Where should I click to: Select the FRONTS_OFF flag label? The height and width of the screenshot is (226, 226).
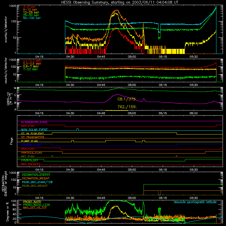coord(30,160)
